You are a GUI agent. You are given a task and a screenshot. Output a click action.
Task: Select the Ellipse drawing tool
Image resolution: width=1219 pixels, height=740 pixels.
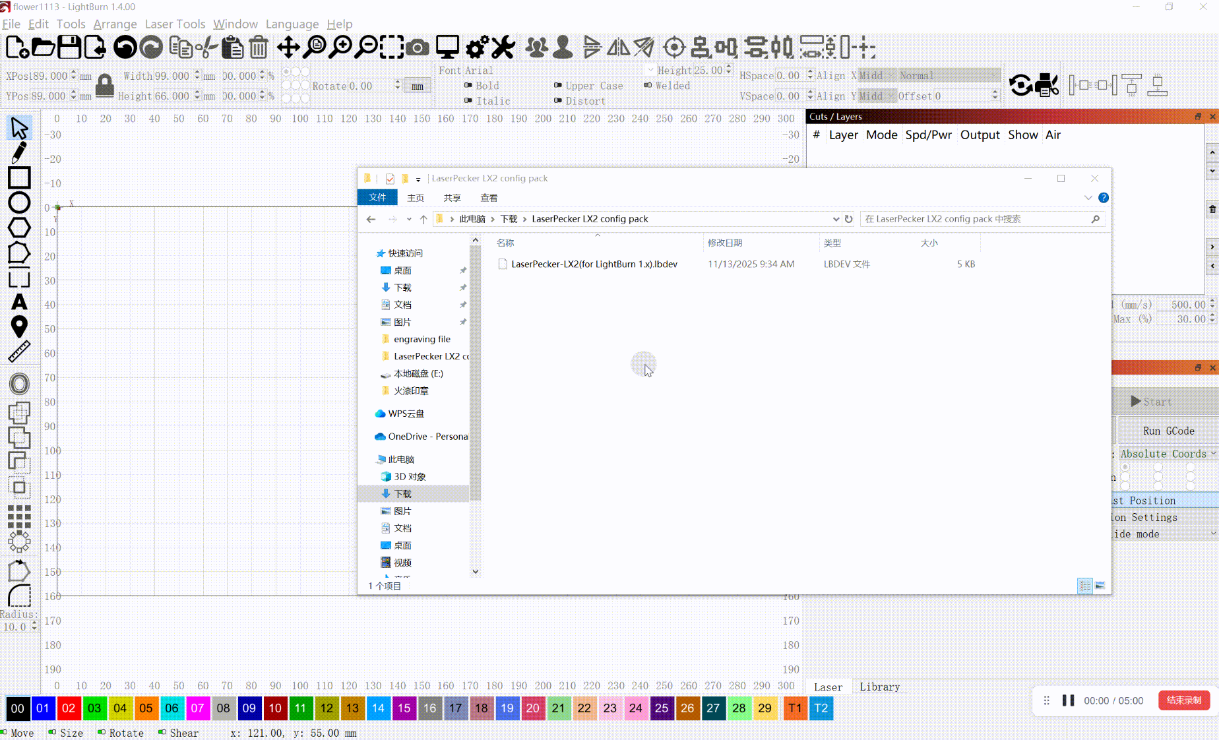19,203
